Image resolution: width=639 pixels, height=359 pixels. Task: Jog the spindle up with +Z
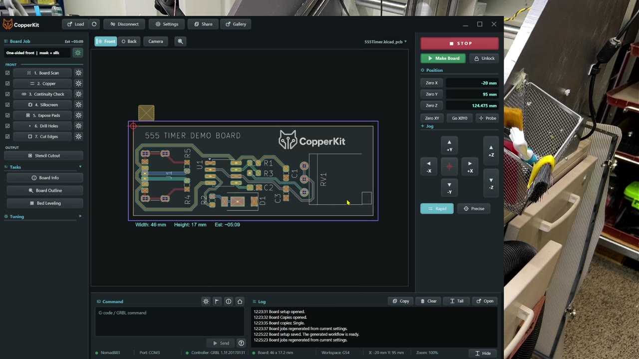491,151
